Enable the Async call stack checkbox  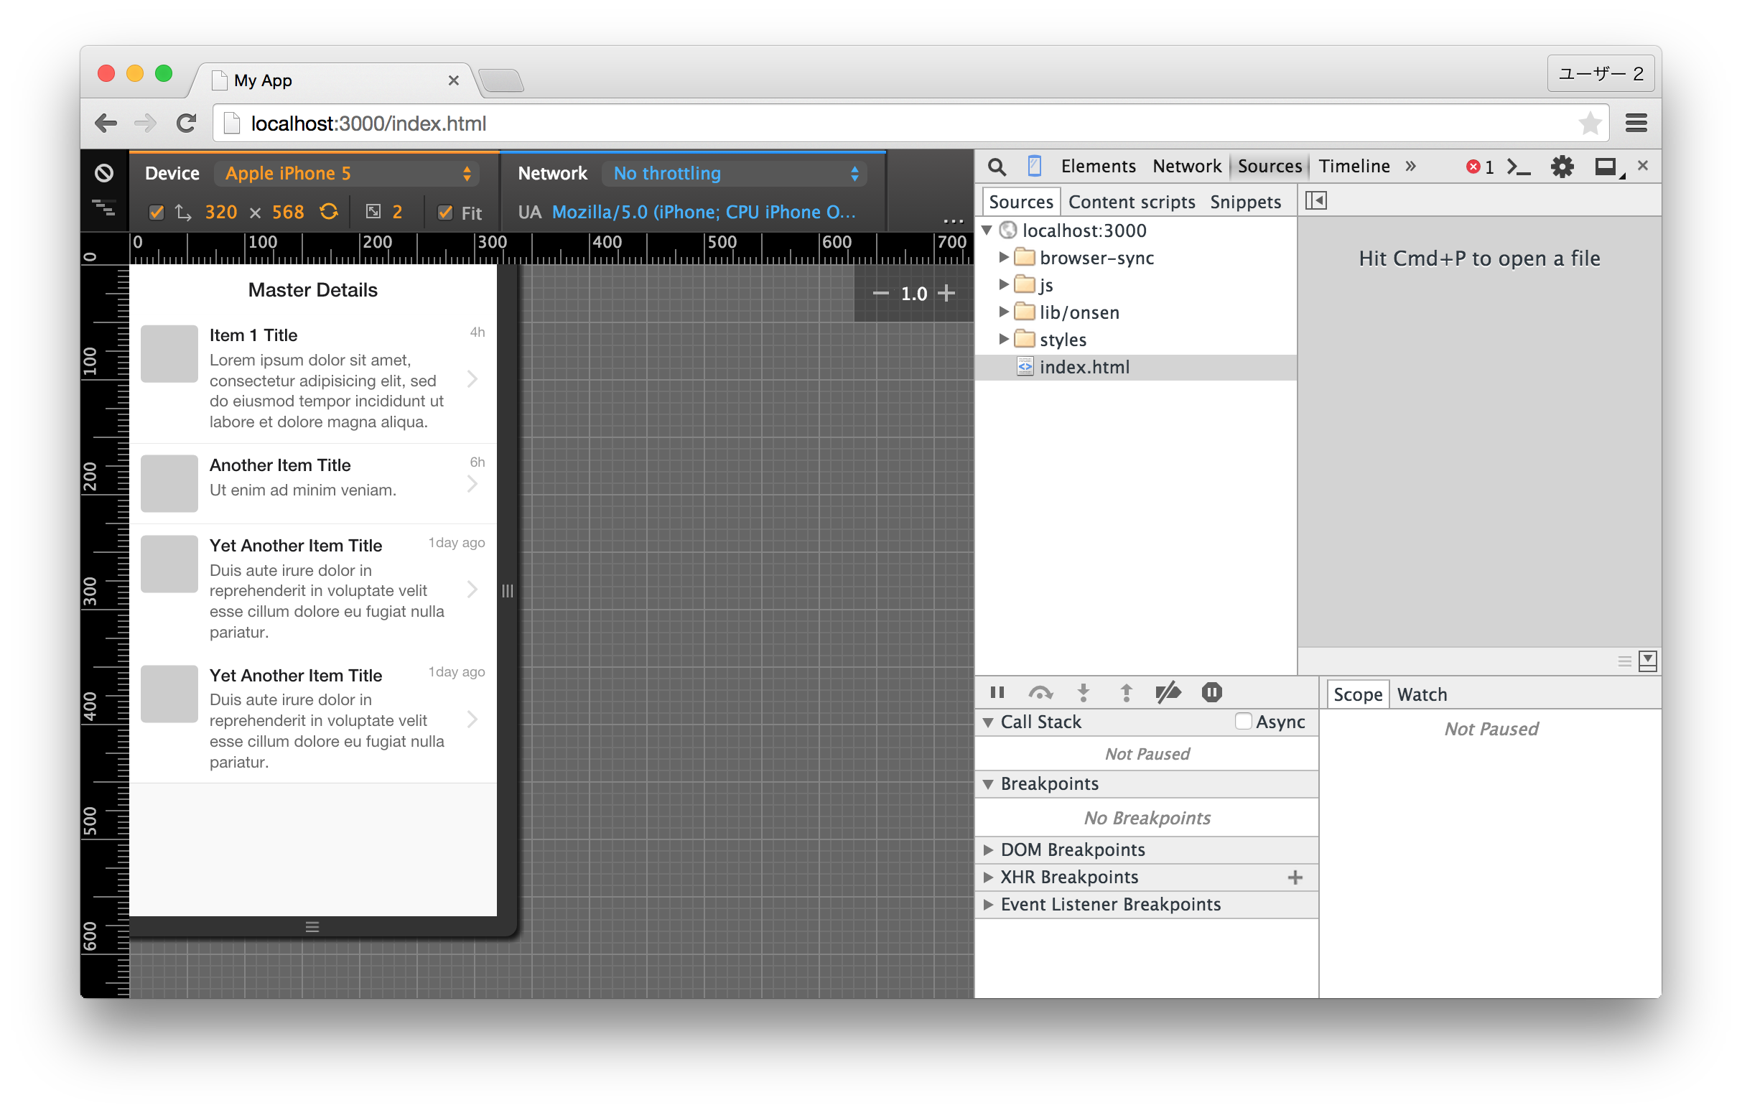point(1243,722)
